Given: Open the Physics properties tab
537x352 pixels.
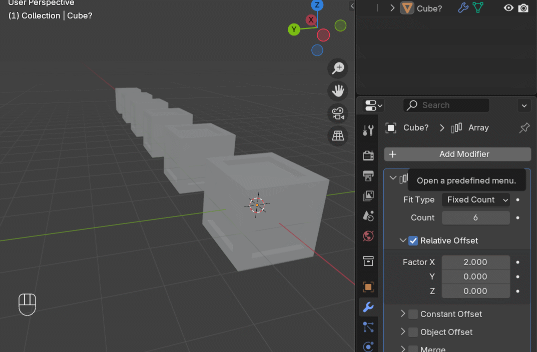Looking at the screenshot, I should coord(368,346).
